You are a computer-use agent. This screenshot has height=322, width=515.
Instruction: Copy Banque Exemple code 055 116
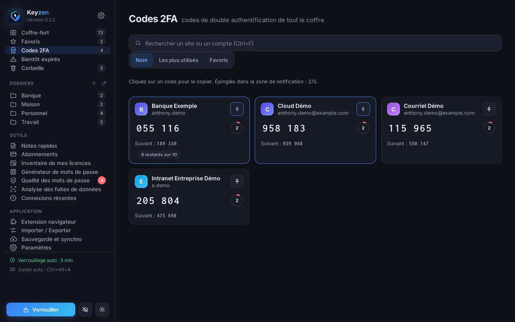[x=158, y=128]
